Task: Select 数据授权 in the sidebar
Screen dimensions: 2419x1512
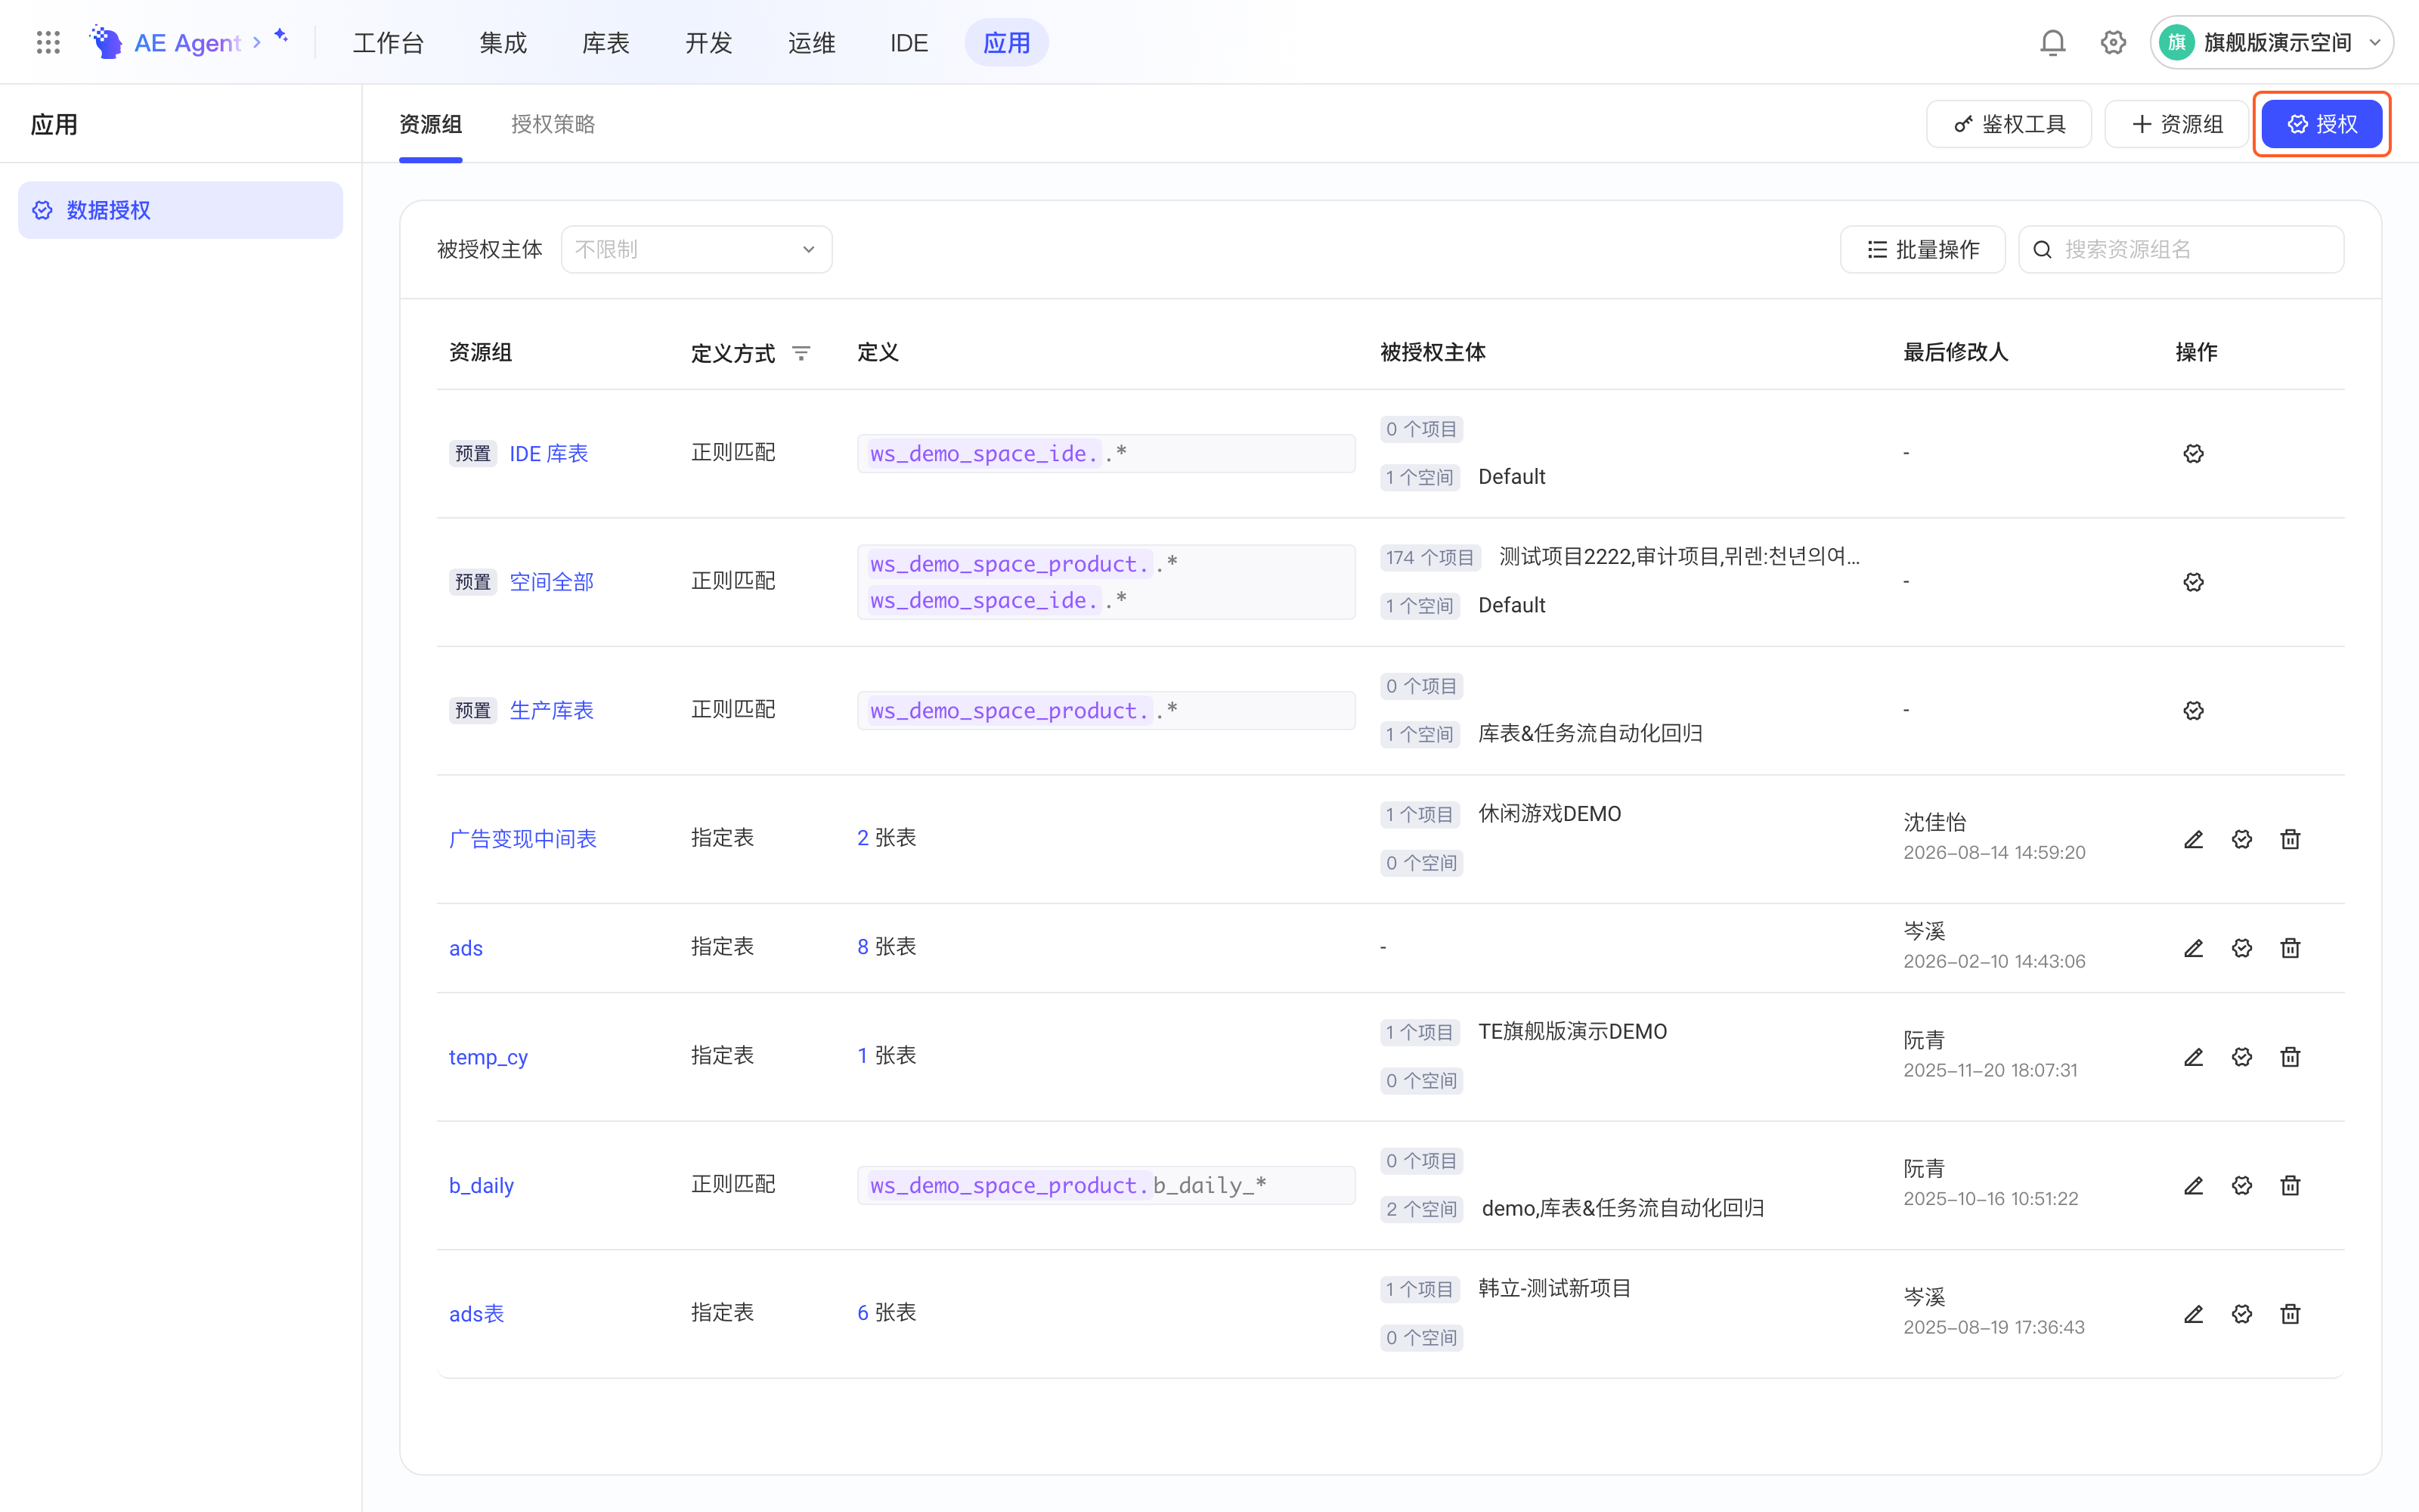Action: pos(180,210)
